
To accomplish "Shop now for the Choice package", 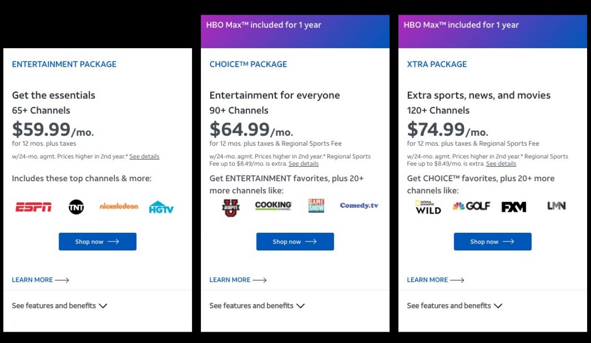I will (x=295, y=242).
